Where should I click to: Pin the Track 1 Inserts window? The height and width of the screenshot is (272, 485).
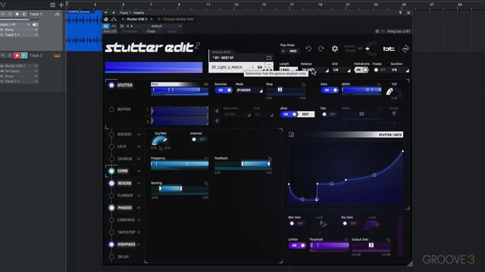point(400,13)
